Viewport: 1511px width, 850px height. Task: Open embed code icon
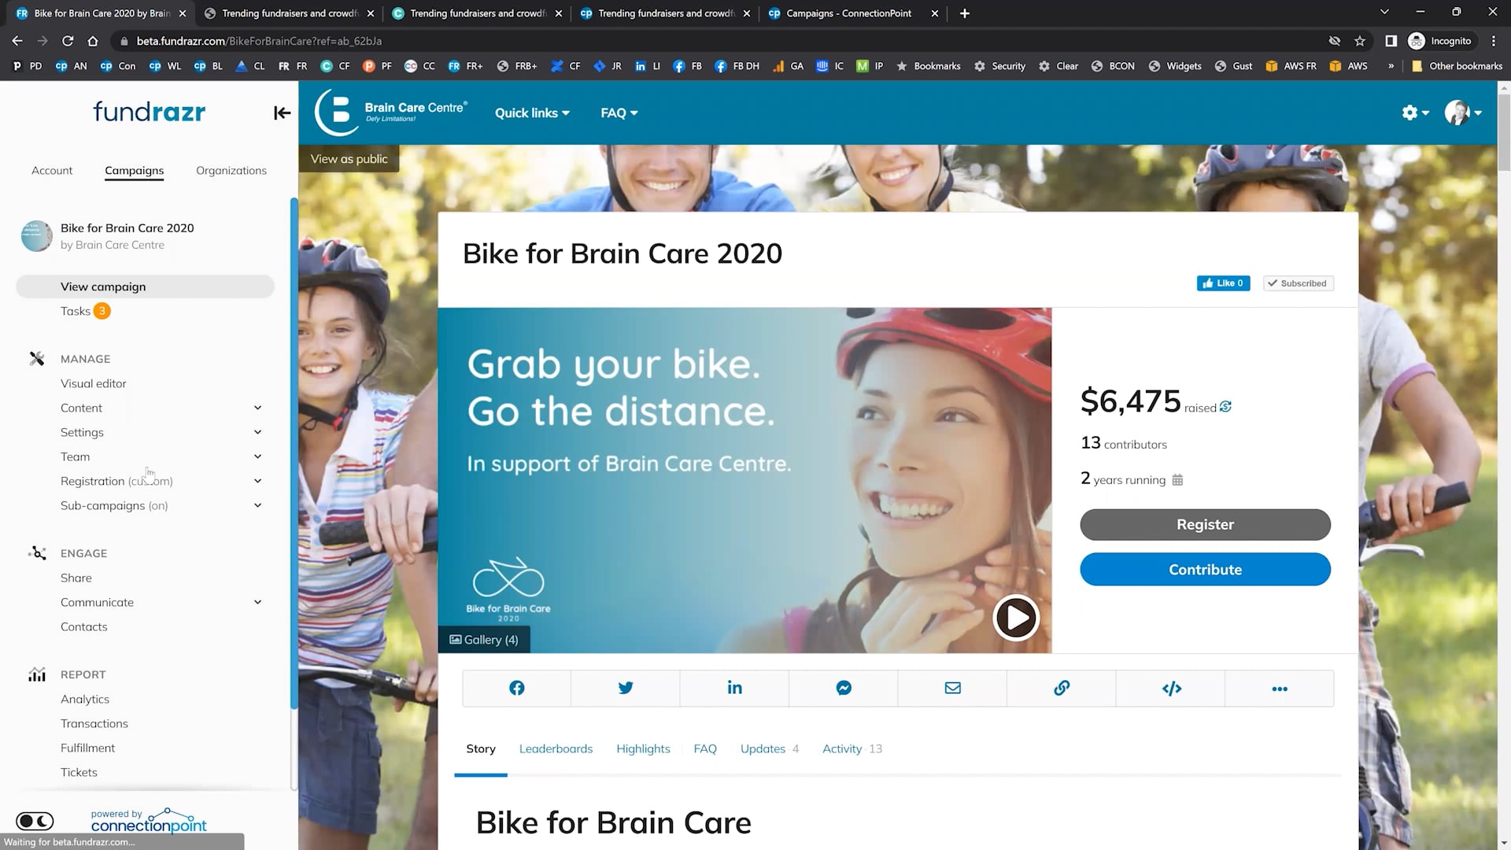pyautogui.click(x=1171, y=689)
